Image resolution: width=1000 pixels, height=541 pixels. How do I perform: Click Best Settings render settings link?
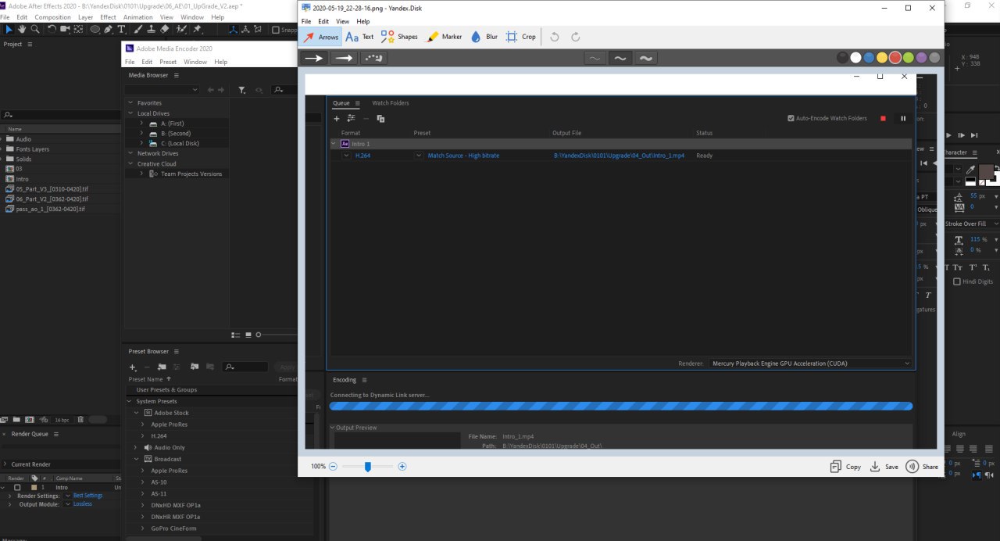point(87,496)
